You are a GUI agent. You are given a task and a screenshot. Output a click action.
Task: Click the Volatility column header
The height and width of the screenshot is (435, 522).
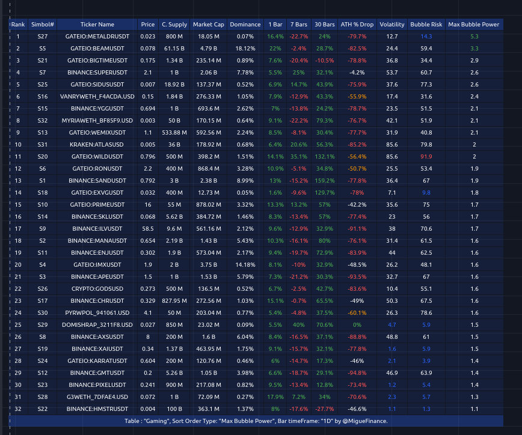(392, 24)
